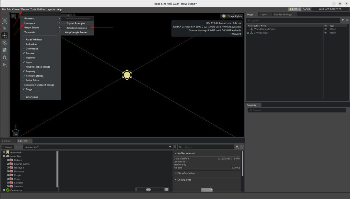The width and height of the screenshot is (350, 199).
Task: Expand Environment prim in Stage tree
Action: click(248, 33)
